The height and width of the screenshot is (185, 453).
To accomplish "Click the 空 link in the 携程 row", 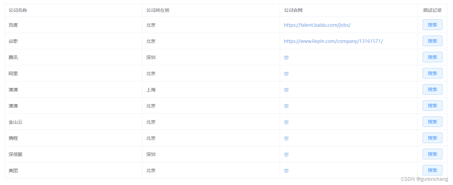I will coord(286,138).
